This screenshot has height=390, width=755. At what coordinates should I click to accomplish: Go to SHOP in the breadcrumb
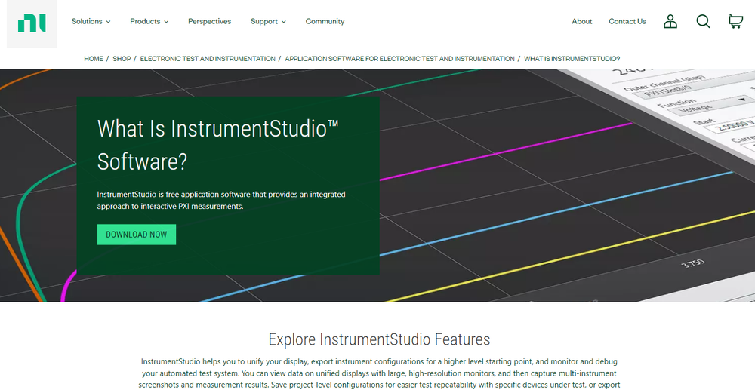click(x=122, y=59)
